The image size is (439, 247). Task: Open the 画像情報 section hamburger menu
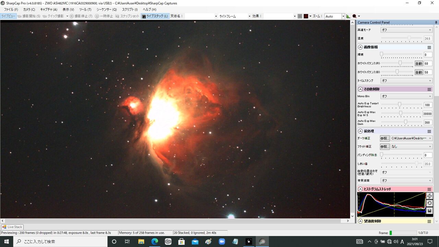point(429,47)
